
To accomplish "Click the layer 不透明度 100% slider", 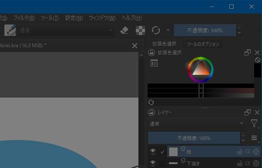I will click(x=194, y=138).
